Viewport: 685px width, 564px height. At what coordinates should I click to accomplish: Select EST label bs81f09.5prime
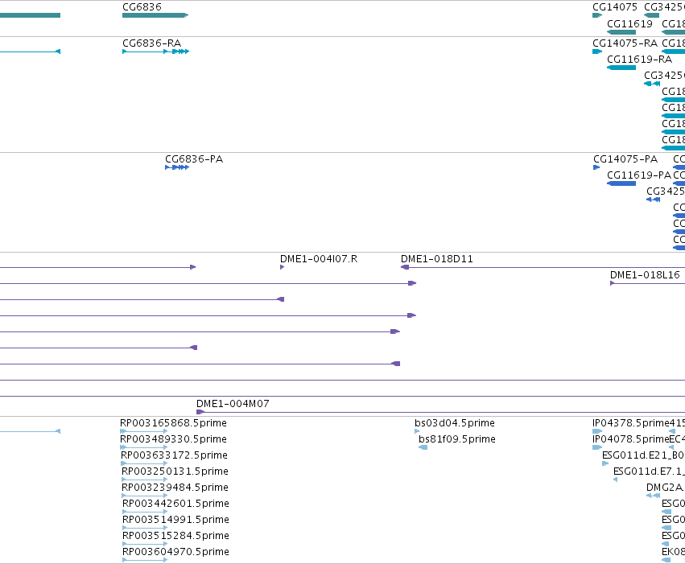point(457,439)
